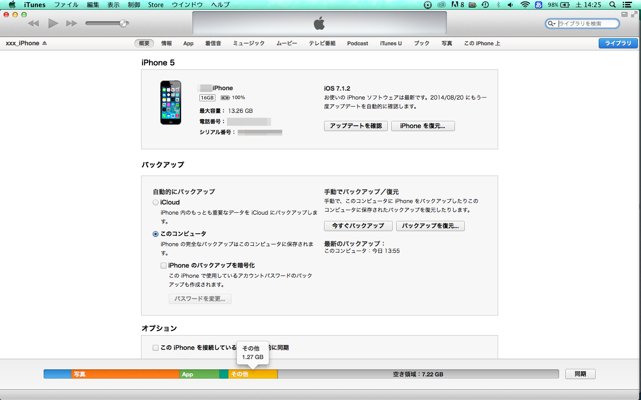
Task: Click the yellow その他 capacity segment
Action: click(x=253, y=374)
